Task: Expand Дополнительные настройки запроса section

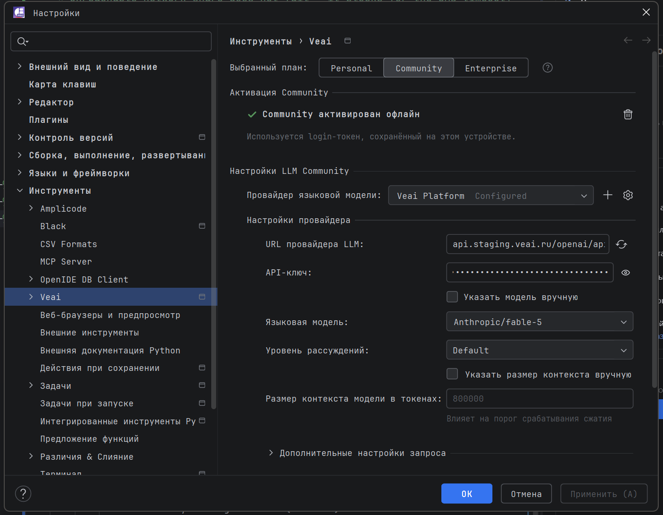Action: (x=271, y=453)
